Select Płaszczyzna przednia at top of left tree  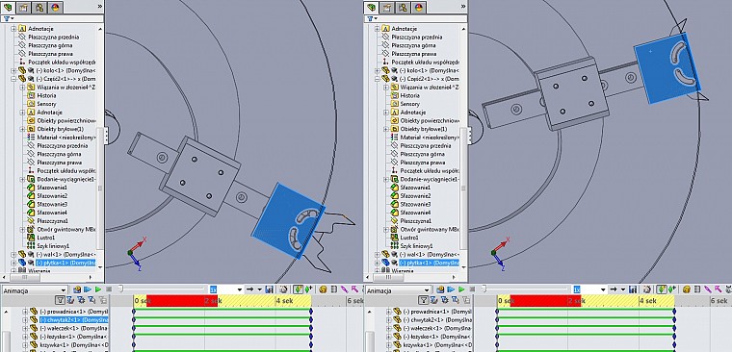point(48,37)
